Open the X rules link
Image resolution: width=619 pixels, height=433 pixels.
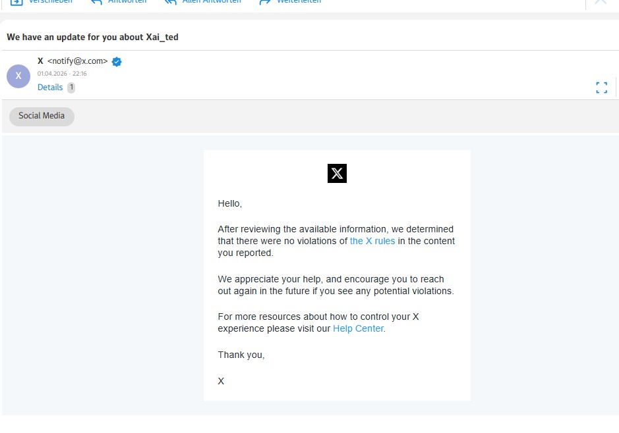372,241
